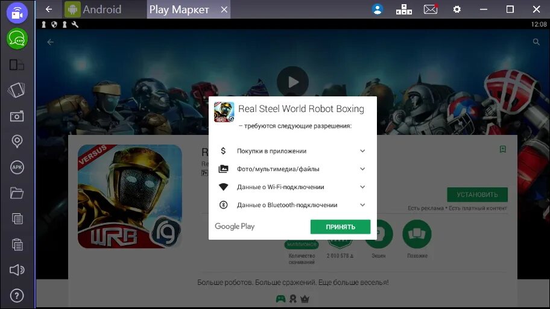Viewport: 550px width, 309px height.
Task: Open the green chat bubble icon in sidebar
Action: click(x=17, y=39)
